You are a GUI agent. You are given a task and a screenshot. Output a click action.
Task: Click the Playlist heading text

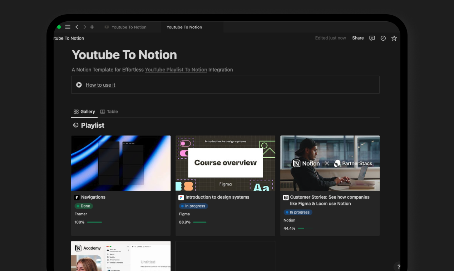click(x=93, y=125)
